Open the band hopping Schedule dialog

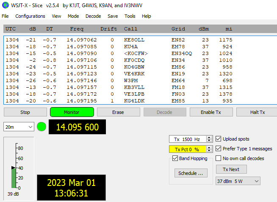pos(191,173)
